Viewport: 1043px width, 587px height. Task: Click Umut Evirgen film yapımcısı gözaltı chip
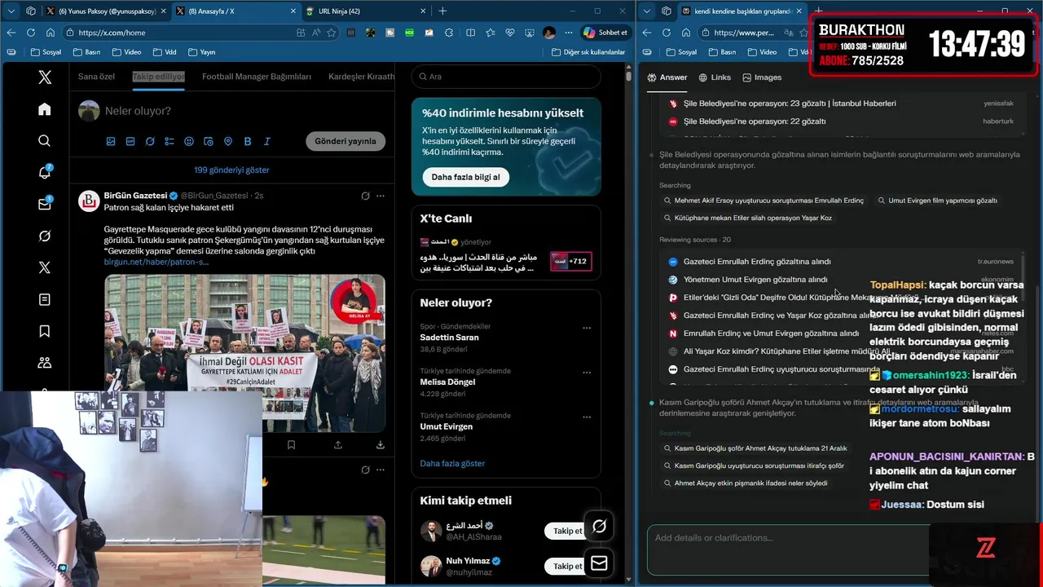[x=937, y=201]
